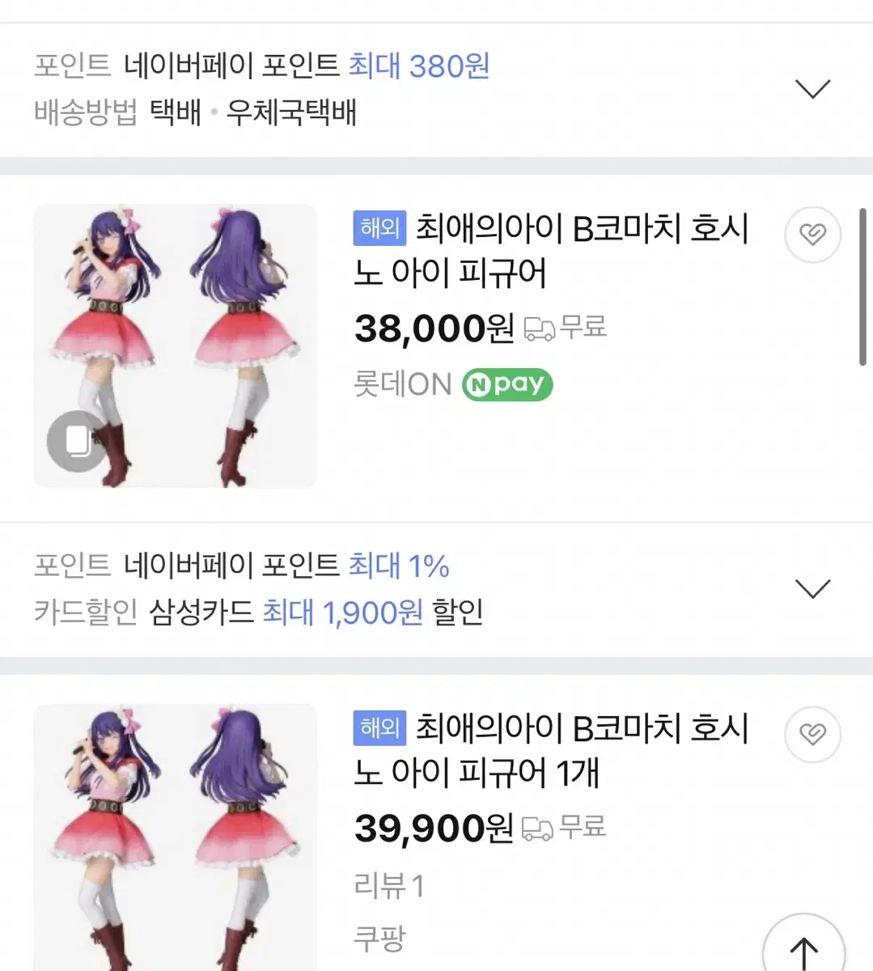Open the first figure product thumbnail
This screenshot has height=971, width=873.
pyautogui.click(x=176, y=346)
